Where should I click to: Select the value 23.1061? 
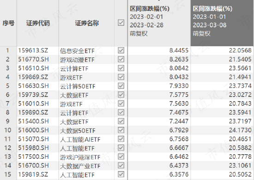point(240,165)
